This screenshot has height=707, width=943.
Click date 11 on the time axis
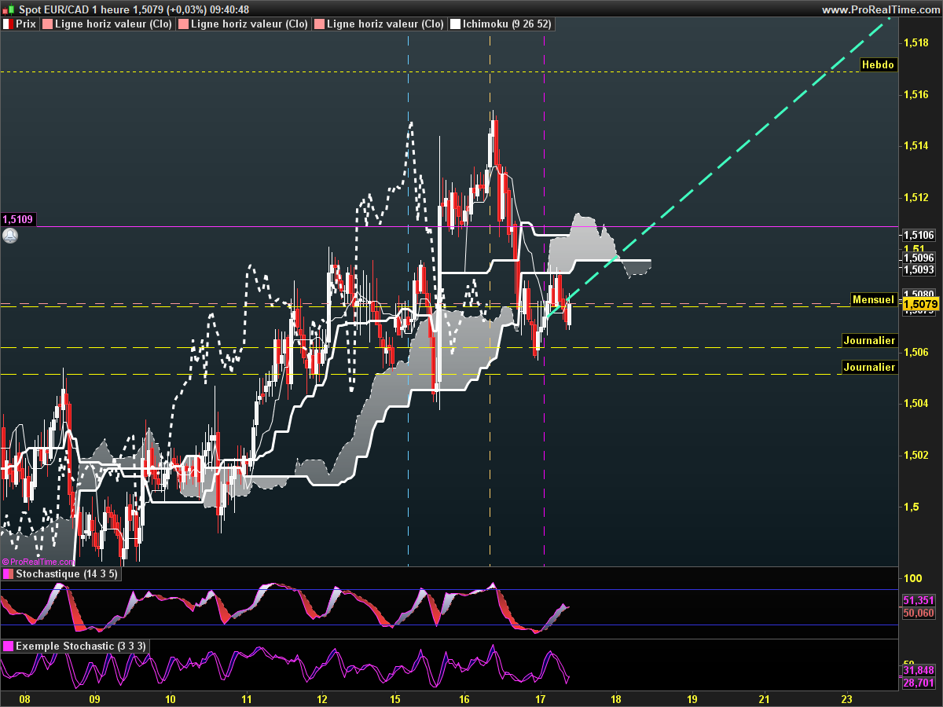[x=247, y=699]
